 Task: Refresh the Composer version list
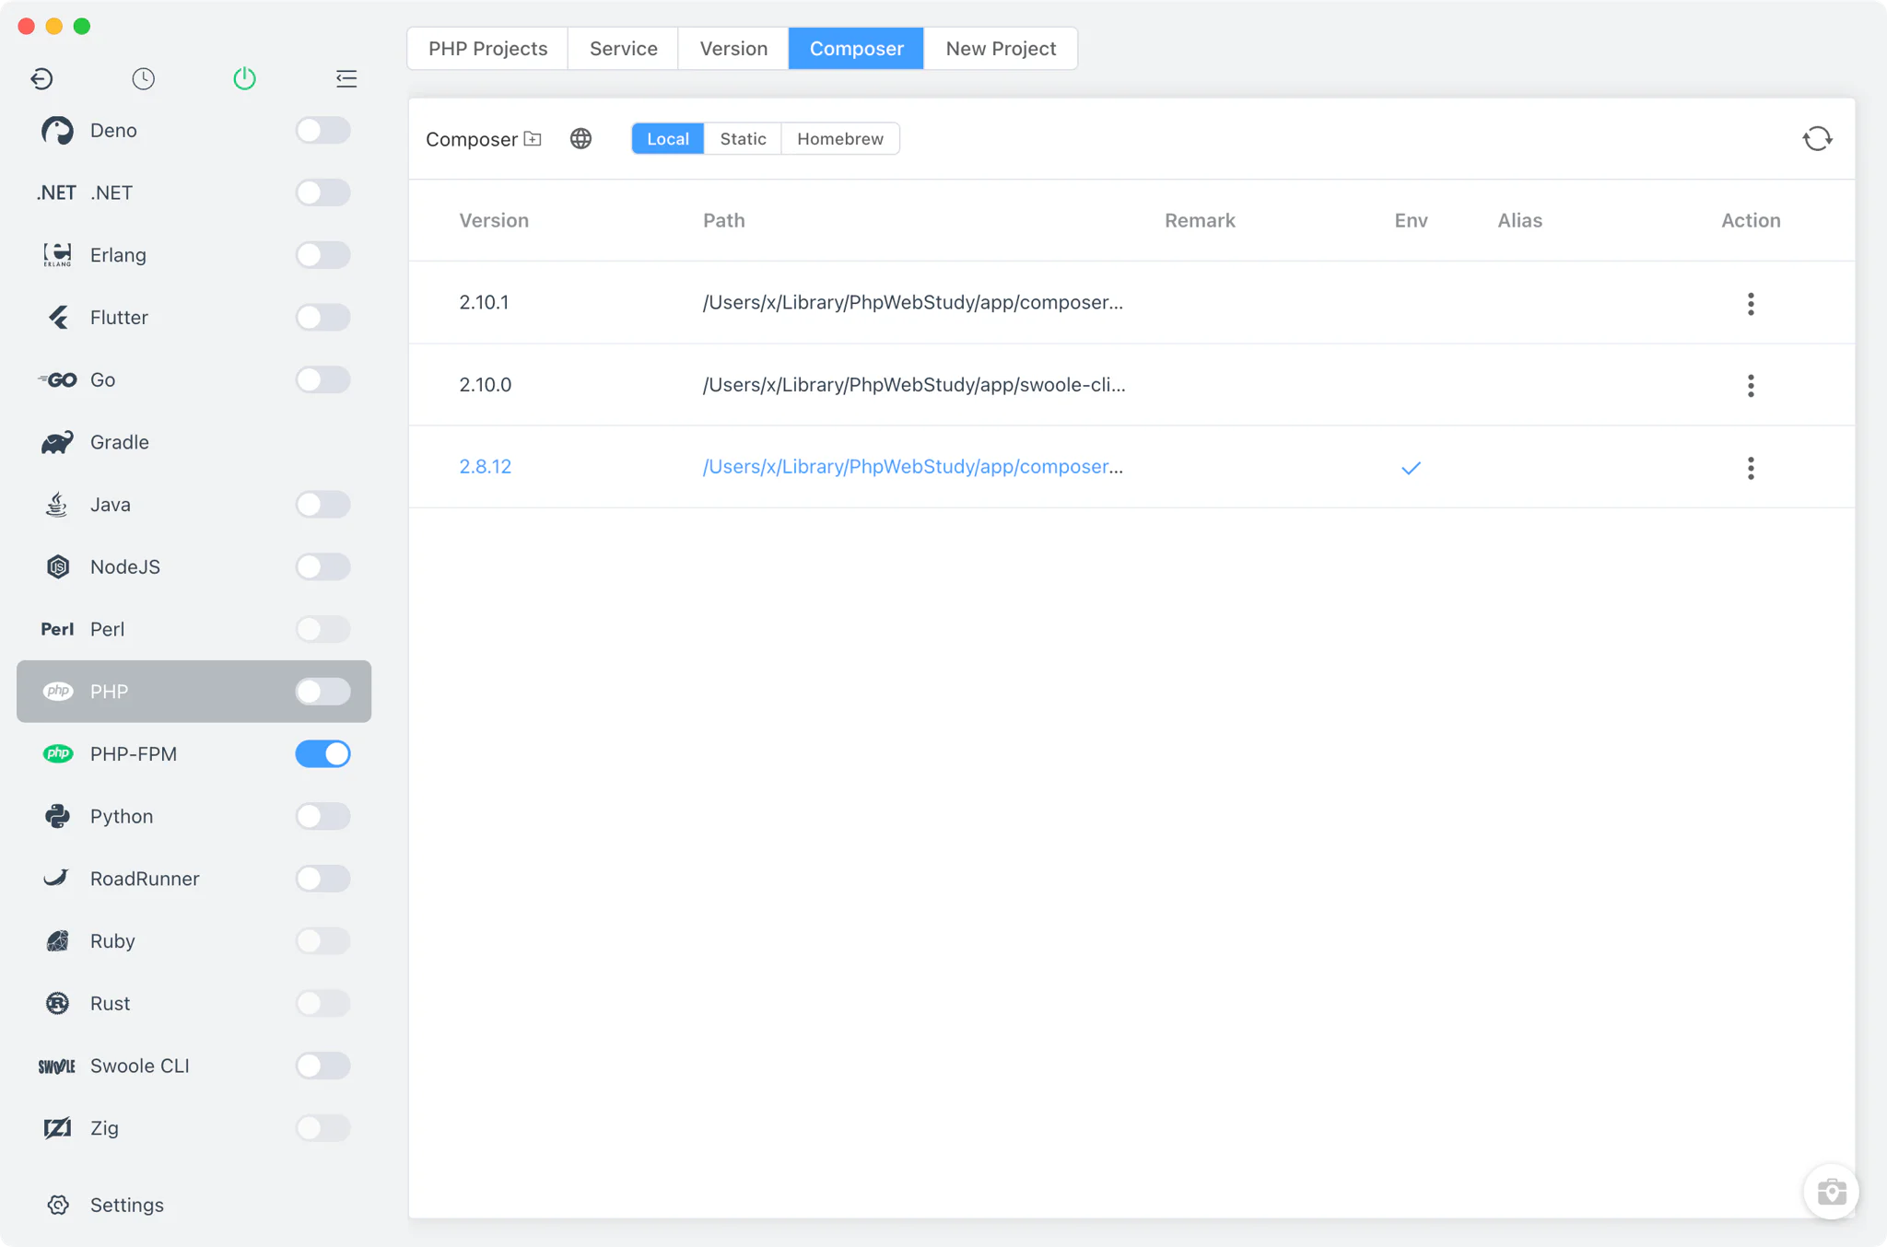pos(1817,139)
